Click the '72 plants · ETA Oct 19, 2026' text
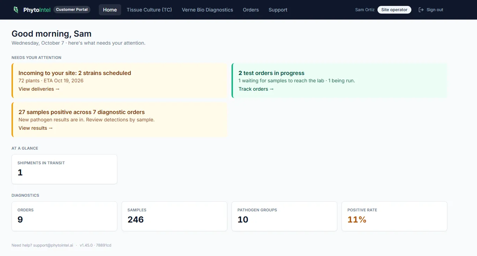477x256 pixels. point(51,81)
